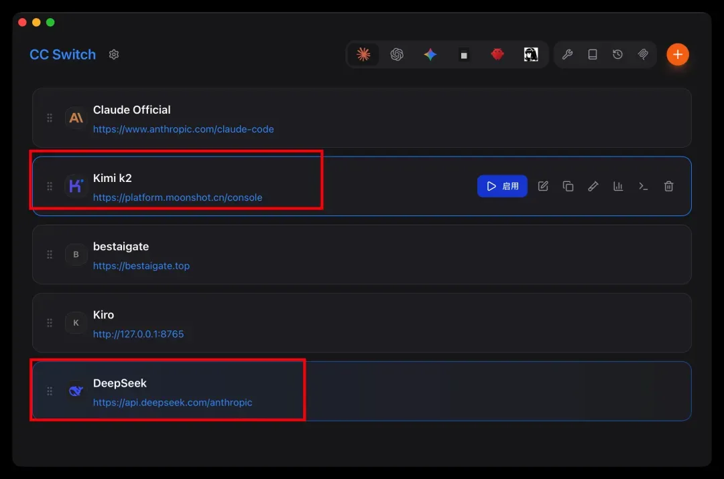
Task: Click the DeepSeek whale logo
Action: click(76, 391)
